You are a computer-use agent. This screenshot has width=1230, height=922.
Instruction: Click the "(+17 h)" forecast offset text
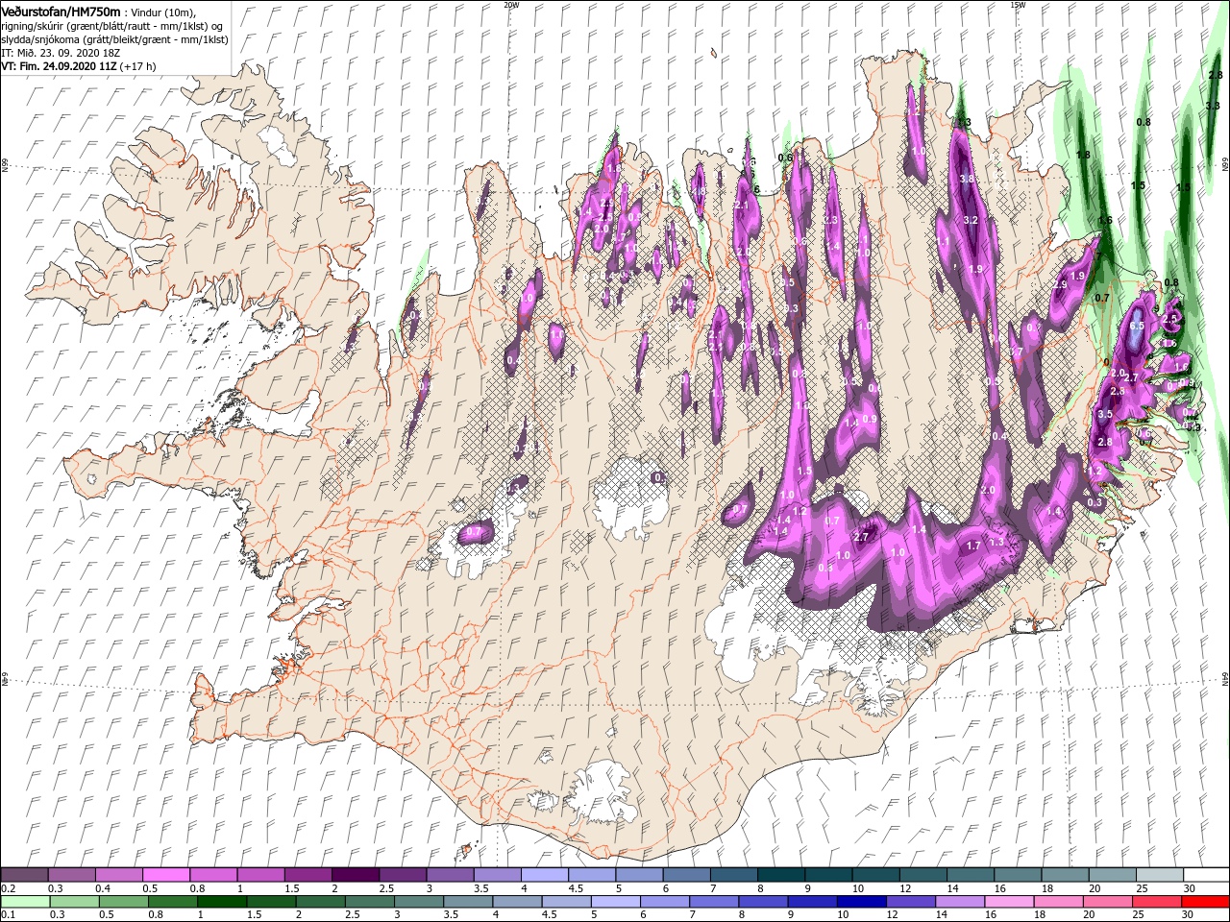coord(138,66)
